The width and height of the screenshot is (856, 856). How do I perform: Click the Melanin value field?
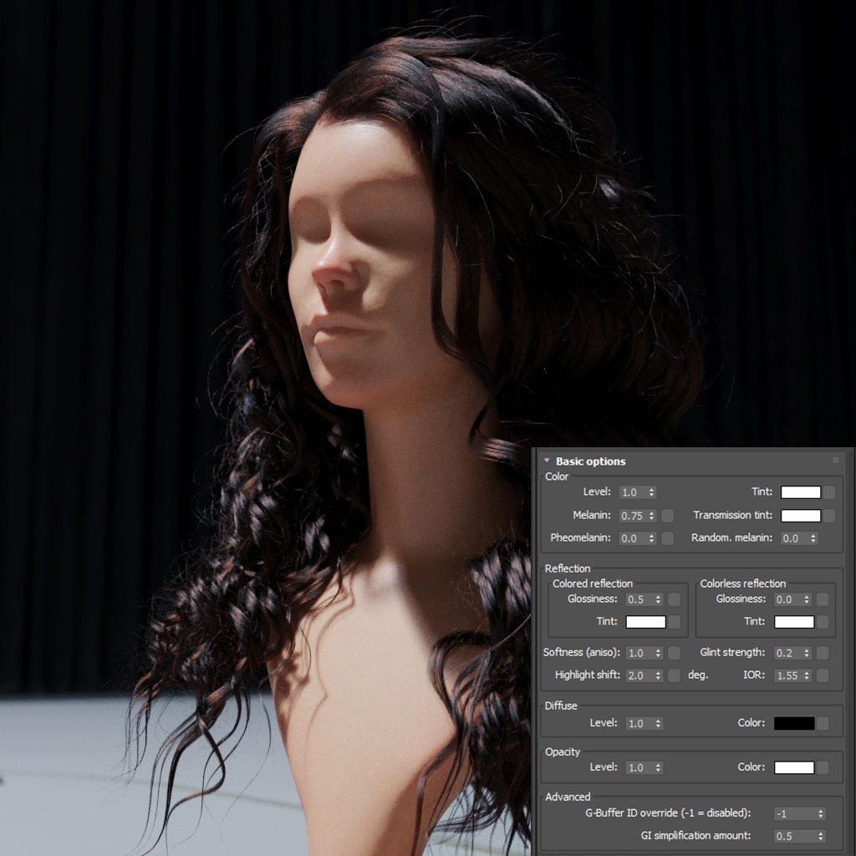tap(633, 515)
